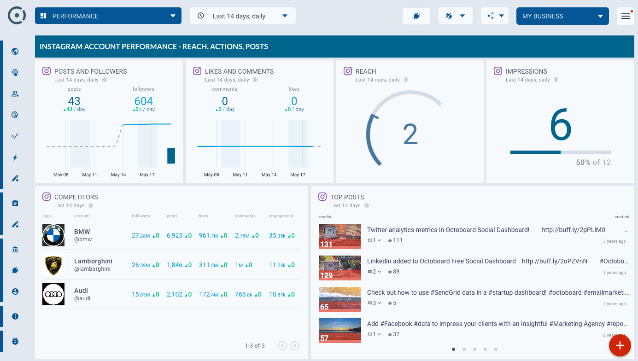Open thumbnail of post with 57 engagement

click(x=340, y=330)
